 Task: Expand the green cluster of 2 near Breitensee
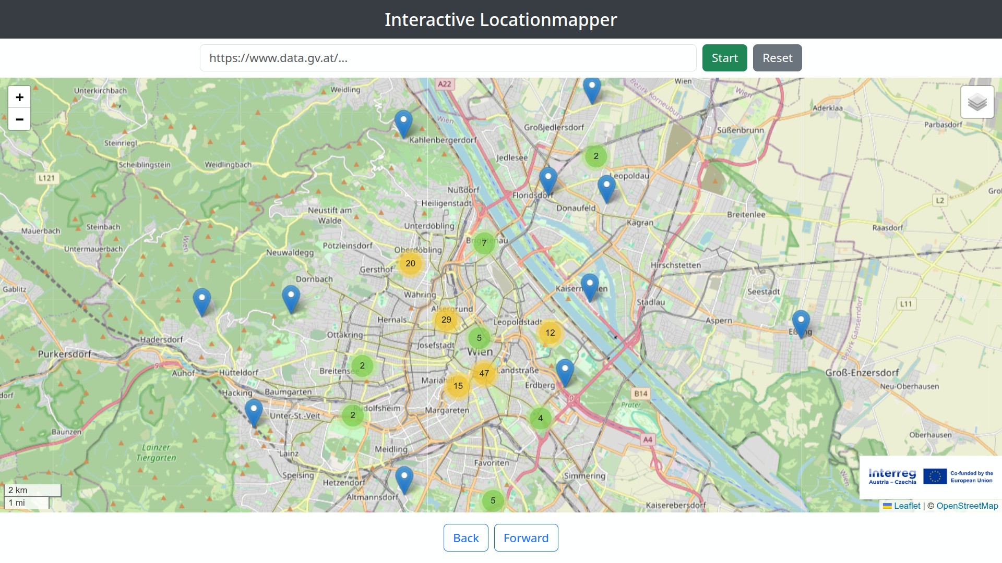362,365
